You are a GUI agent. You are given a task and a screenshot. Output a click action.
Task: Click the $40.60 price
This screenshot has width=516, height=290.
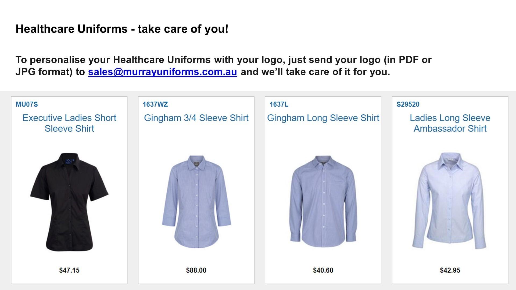click(x=323, y=270)
